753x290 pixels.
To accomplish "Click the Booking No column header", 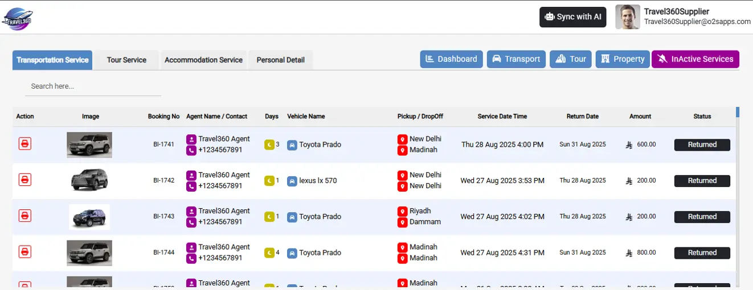I will (x=163, y=116).
